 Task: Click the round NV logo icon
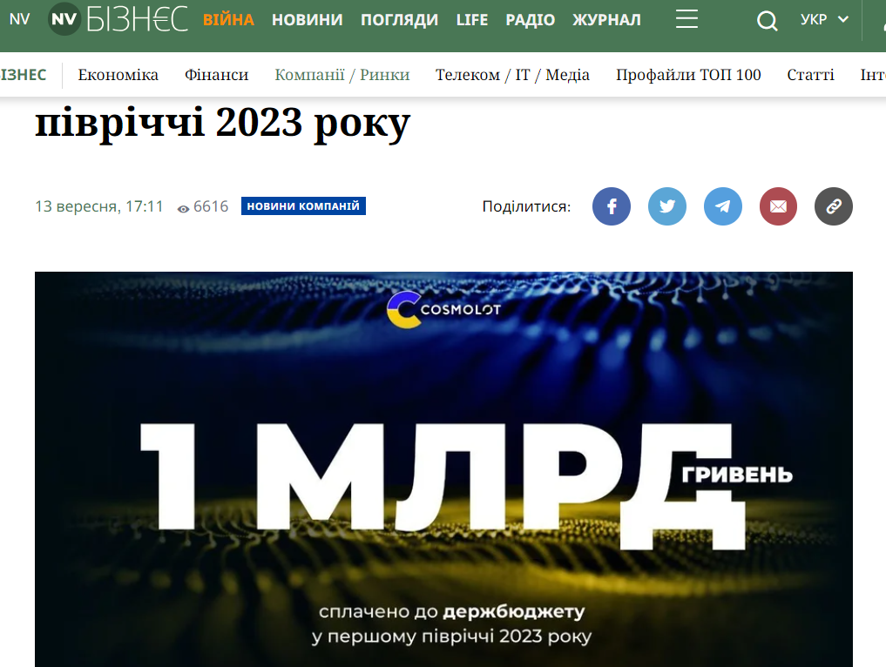64,19
